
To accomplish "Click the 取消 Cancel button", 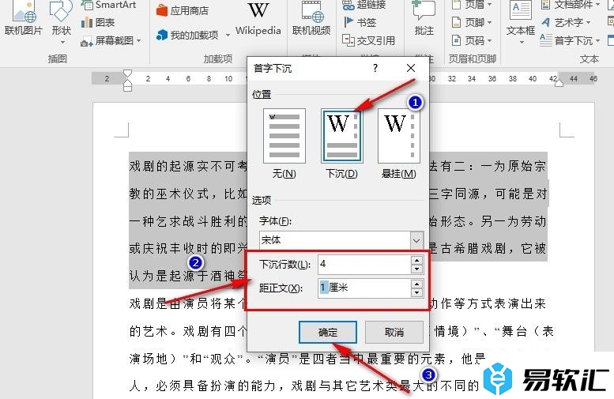I will 394,333.
